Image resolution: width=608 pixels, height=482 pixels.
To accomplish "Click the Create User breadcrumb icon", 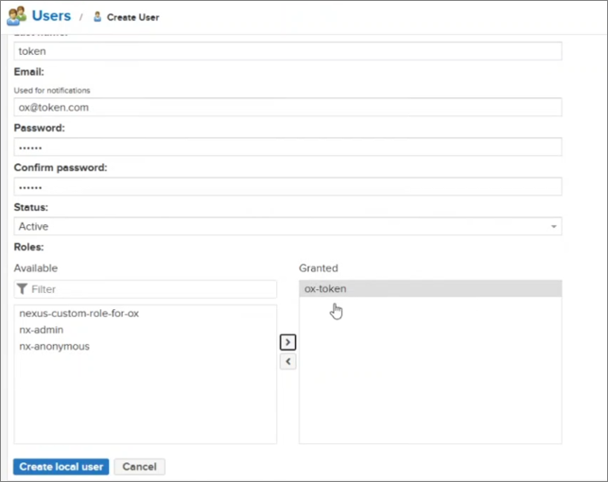I will 97,17.
